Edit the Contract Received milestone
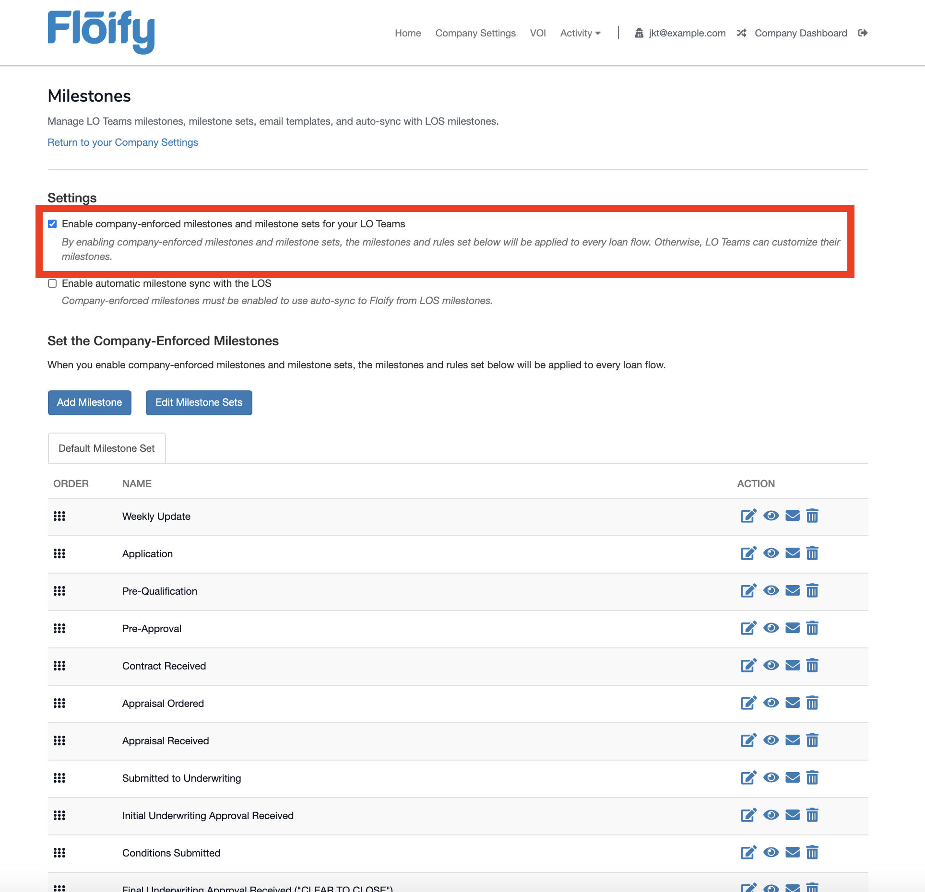Viewport: 925px width, 892px height. (x=748, y=666)
